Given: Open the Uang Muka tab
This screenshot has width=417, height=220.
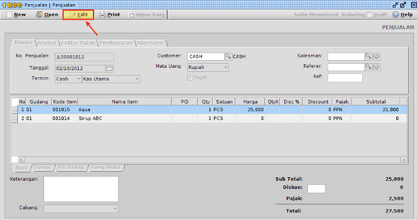Looking at the screenshot, I should 105,168.
